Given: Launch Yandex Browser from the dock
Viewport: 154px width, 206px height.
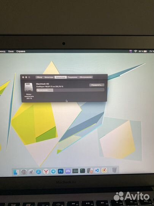Looking at the screenshot, I should 46,171.
